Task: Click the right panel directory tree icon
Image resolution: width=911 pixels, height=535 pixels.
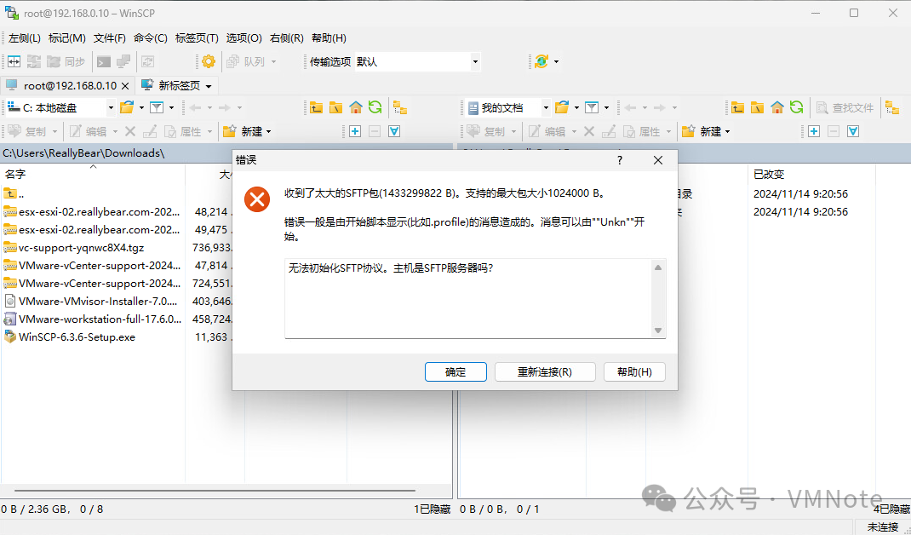Action: tap(892, 107)
